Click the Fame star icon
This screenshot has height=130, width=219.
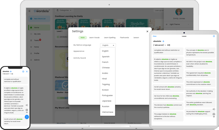(31, 47)
